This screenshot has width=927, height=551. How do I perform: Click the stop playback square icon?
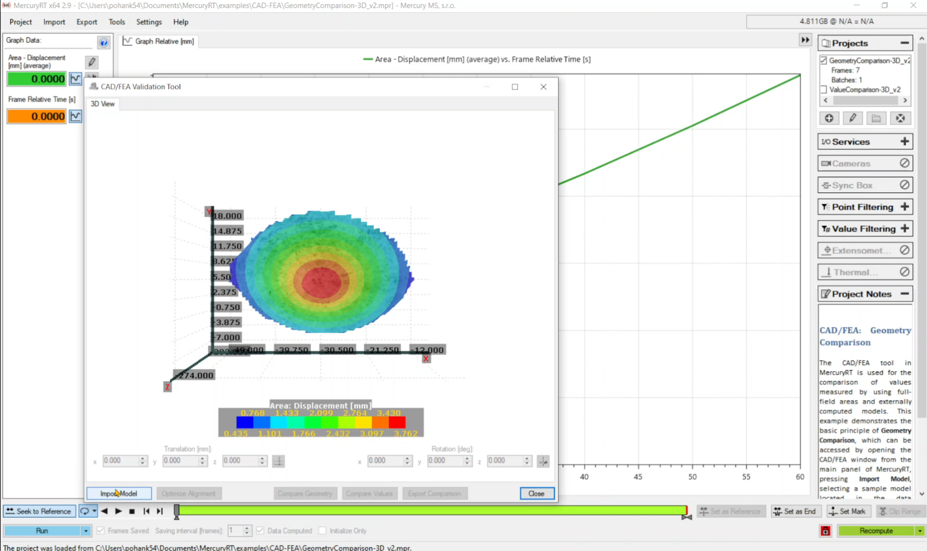tap(132, 511)
